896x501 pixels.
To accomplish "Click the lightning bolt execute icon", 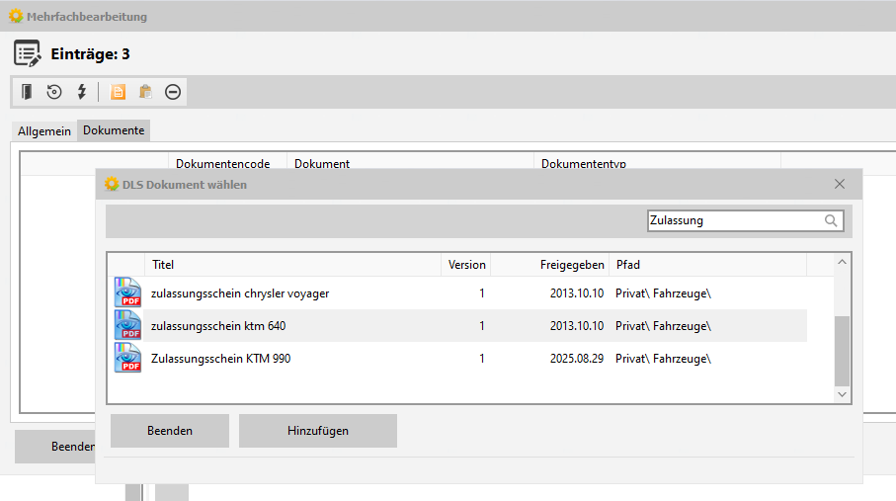I will point(82,92).
